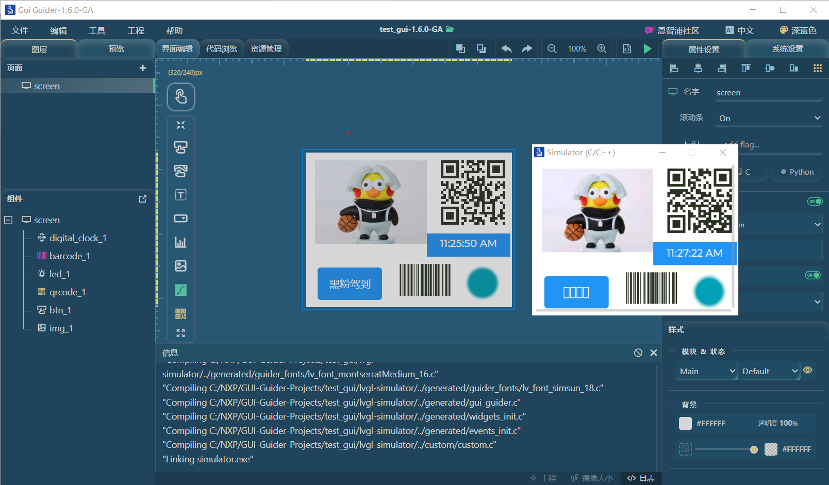The image size is (829, 485).
Task: Open the 工具 menu
Action: (97, 30)
